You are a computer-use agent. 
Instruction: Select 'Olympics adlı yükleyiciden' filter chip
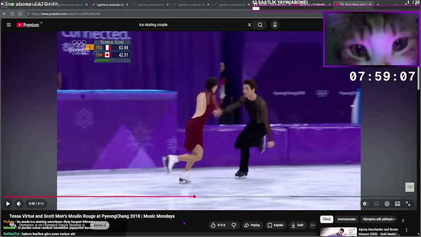point(379,219)
